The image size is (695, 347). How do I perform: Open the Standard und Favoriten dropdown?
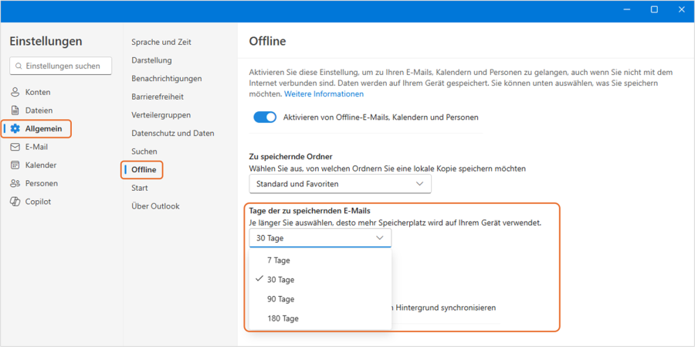coord(340,184)
